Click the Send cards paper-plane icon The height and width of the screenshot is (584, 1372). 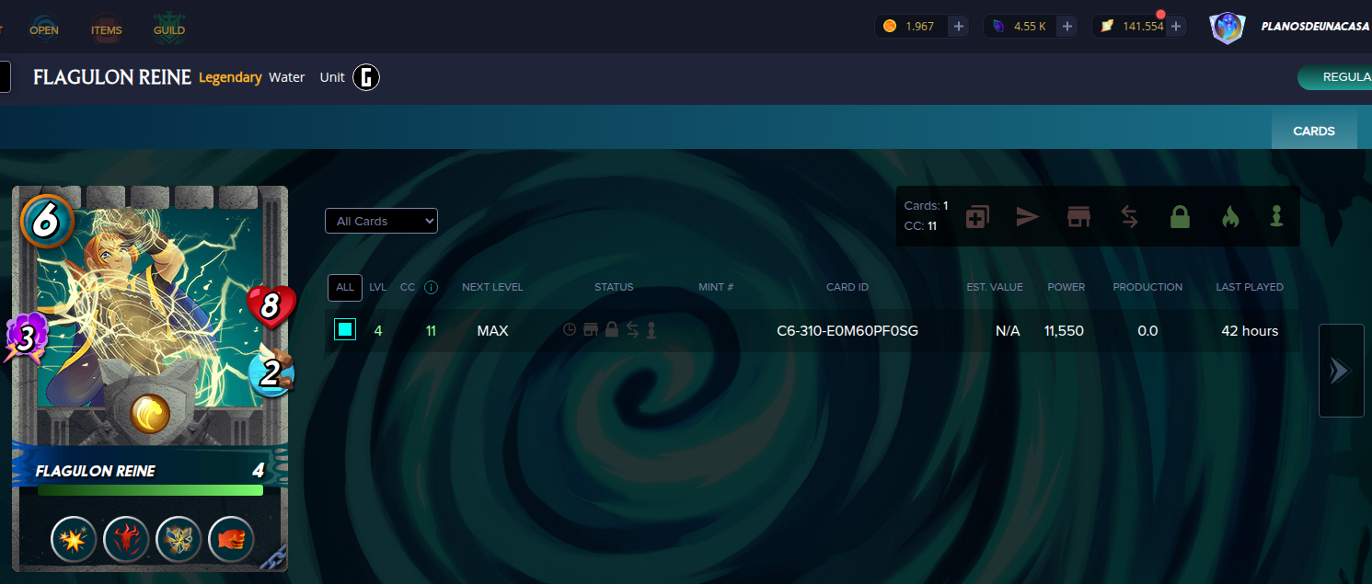point(1027,217)
